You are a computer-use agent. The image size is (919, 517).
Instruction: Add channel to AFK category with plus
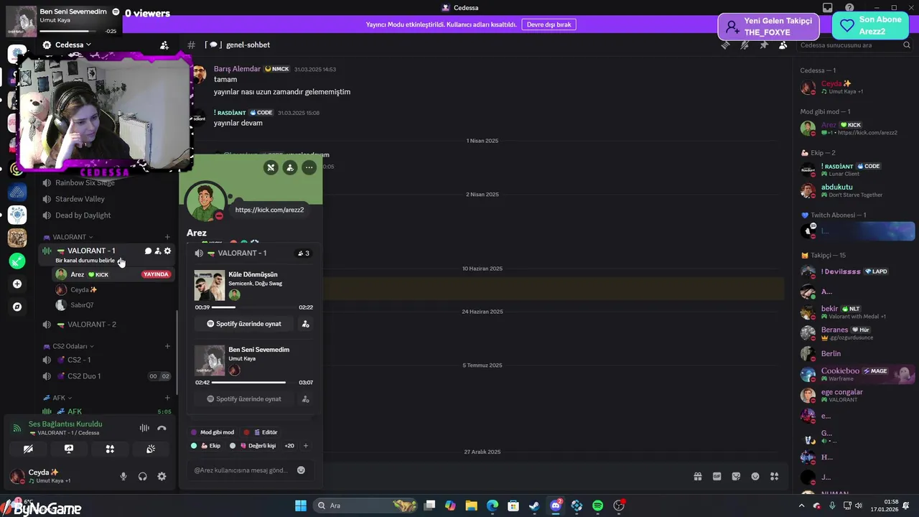click(167, 398)
